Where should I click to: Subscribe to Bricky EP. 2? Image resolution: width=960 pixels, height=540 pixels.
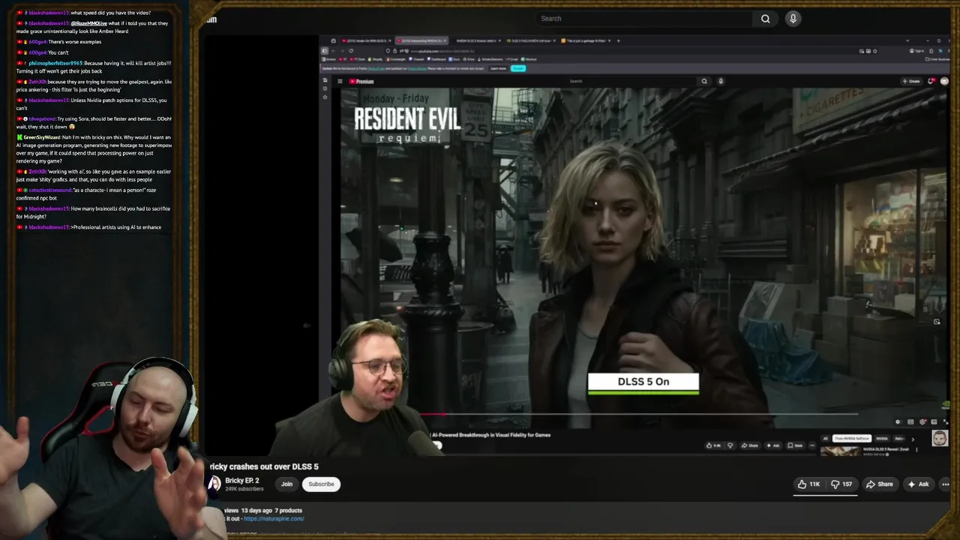[321, 484]
